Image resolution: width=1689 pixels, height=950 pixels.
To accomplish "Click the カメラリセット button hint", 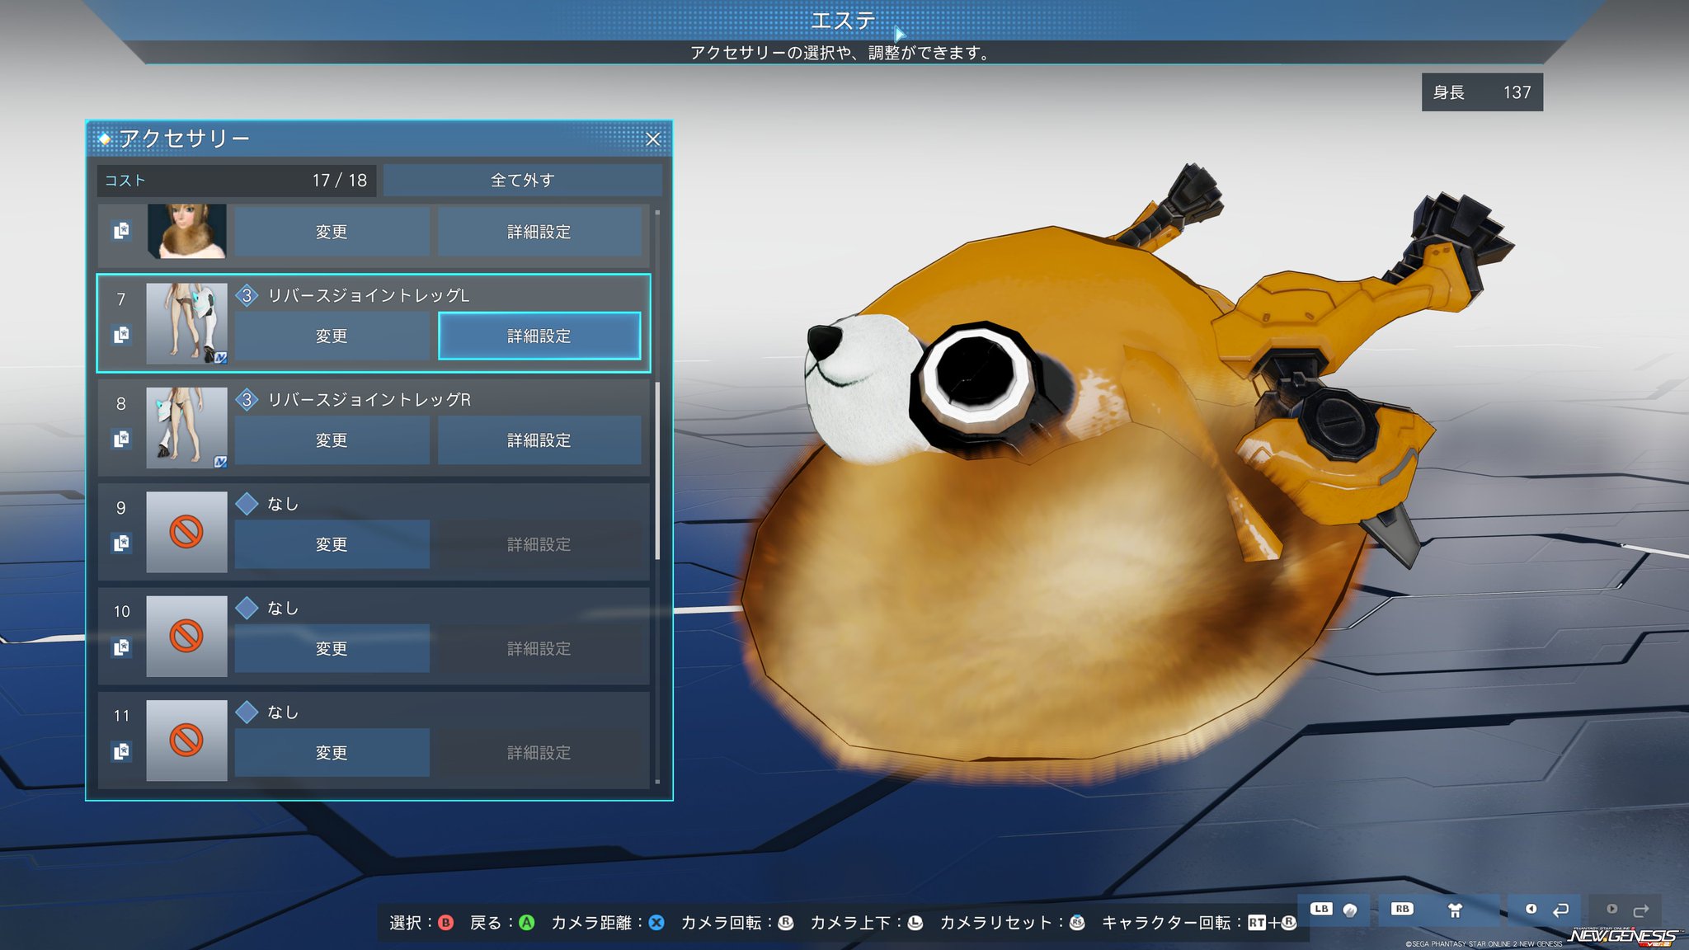I will 1013,923.
